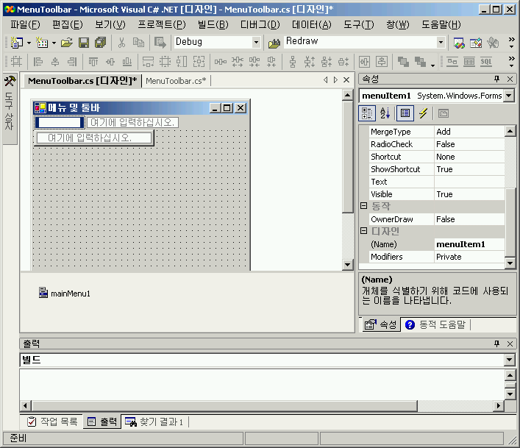Collapse the 디자인 property category
Screen dimensions: 520x448
click(x=363, y=232)
